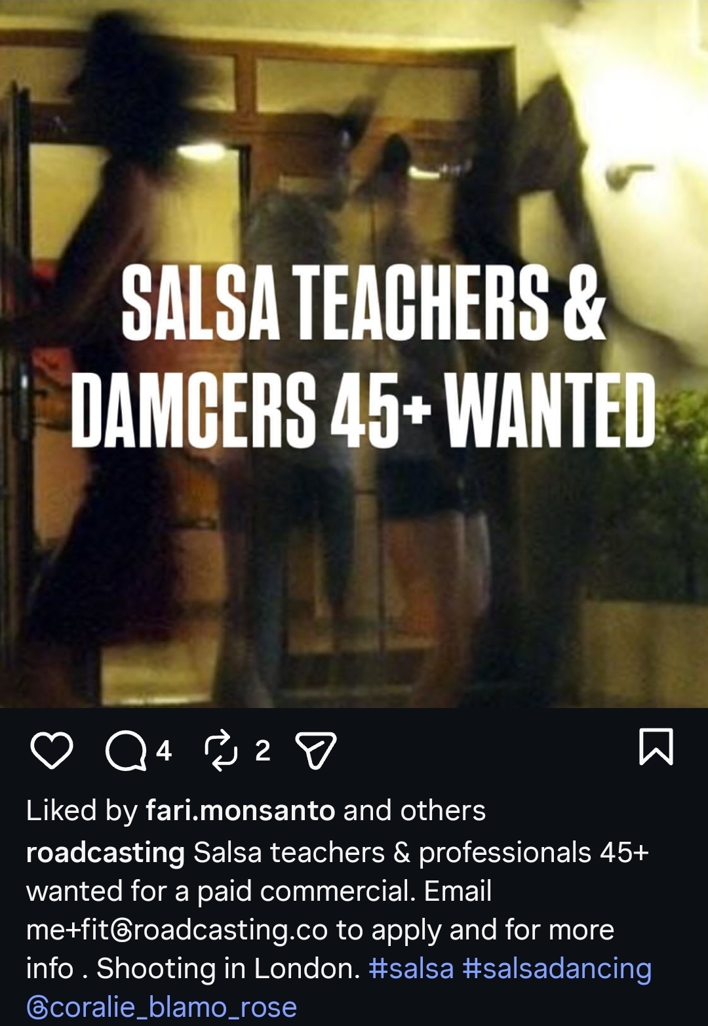Screen dimensions: 708x1026
Task: Open comments via the speech bubble icon
Action: (126, 750)
